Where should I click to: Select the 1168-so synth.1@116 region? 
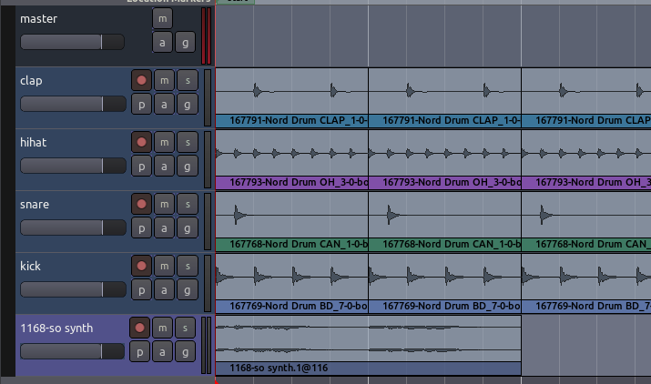(x=368, y=346)
